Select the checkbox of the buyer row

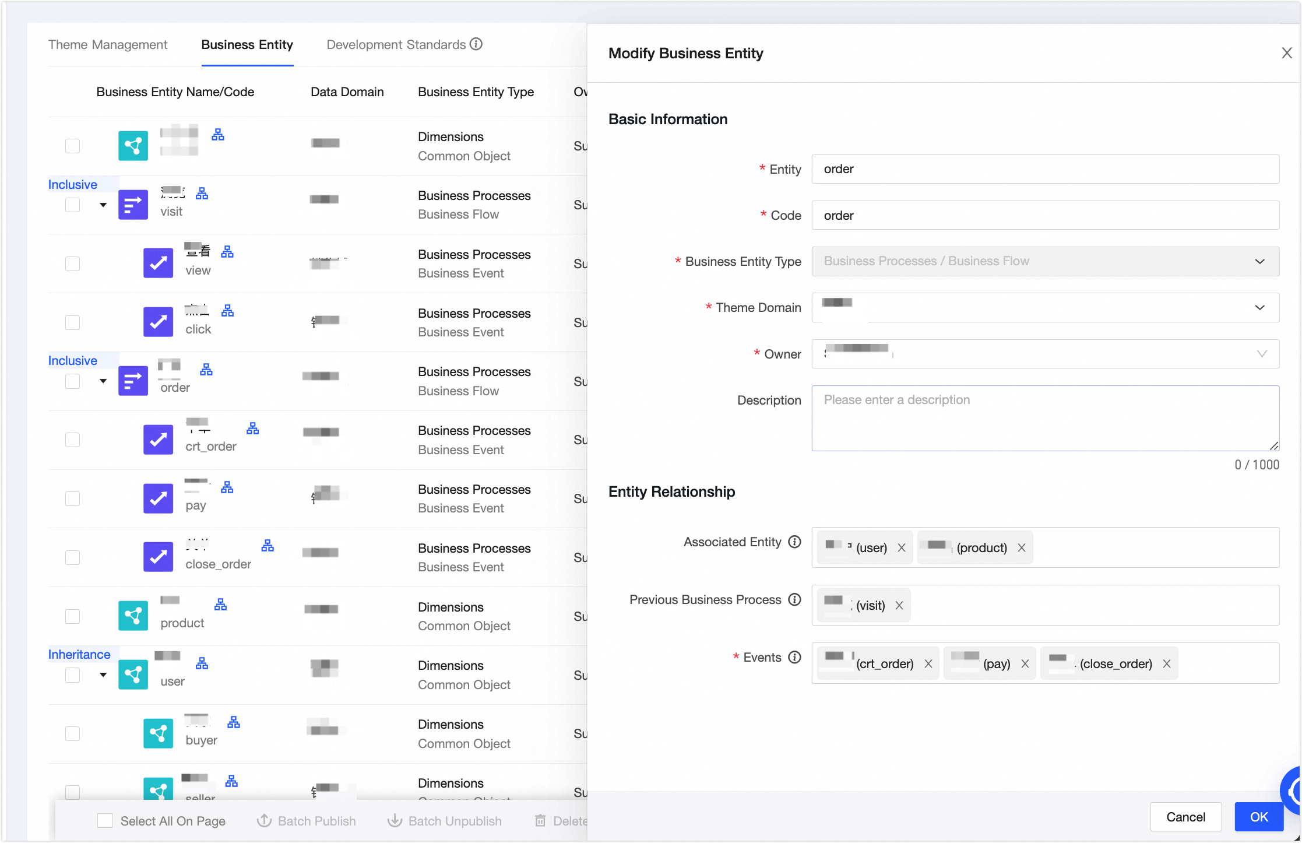tap(72, 733)
